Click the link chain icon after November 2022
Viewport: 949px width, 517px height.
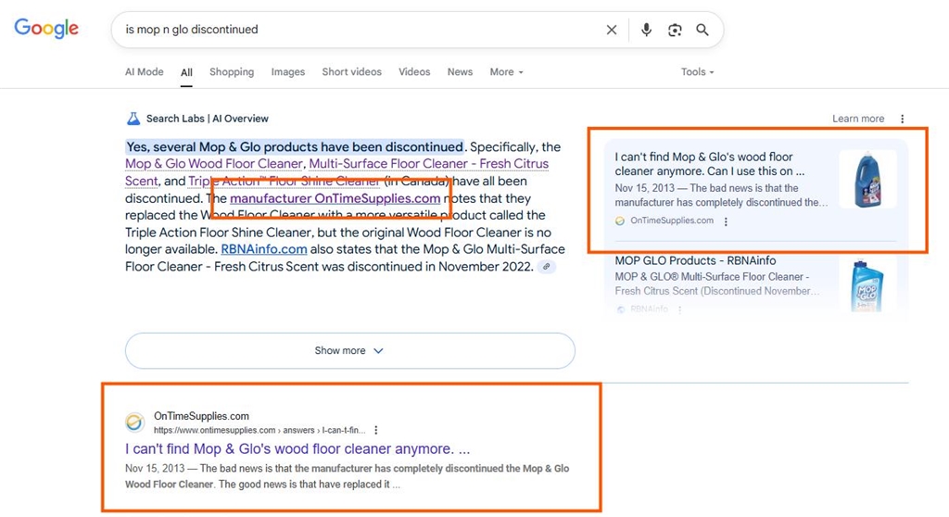(547, 266)
